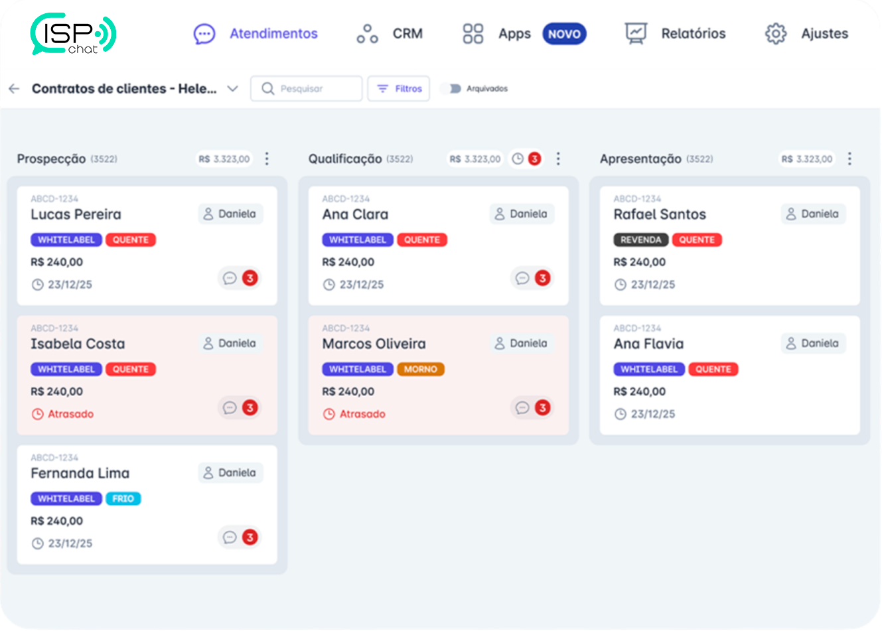Click the R$ 3.323,00 total in Apresentação
Screen dimensions: 882x631
[807, 159]
